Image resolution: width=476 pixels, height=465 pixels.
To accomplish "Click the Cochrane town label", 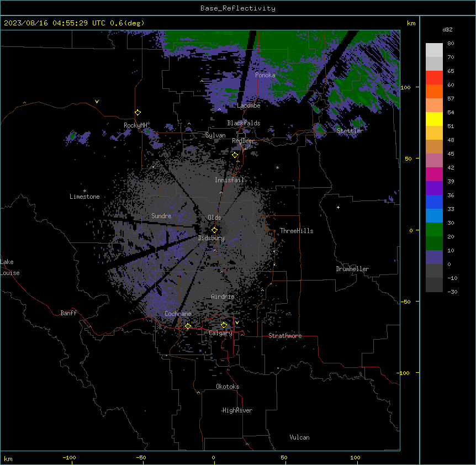I will coord(178,314).
